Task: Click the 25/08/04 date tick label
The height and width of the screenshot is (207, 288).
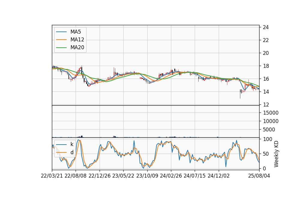Action: [259, 176]
